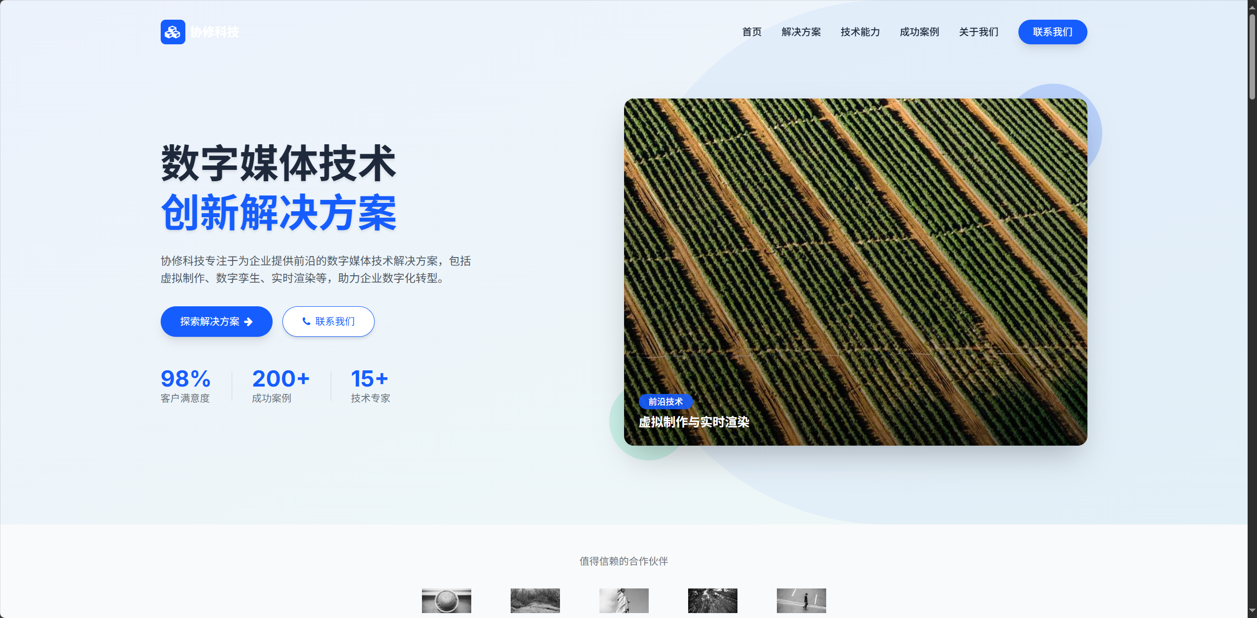1257x618 pixels.
Task: Click the partner thumbnail showing a walking person
Action: pyautogui.click(x=802, y=601)
